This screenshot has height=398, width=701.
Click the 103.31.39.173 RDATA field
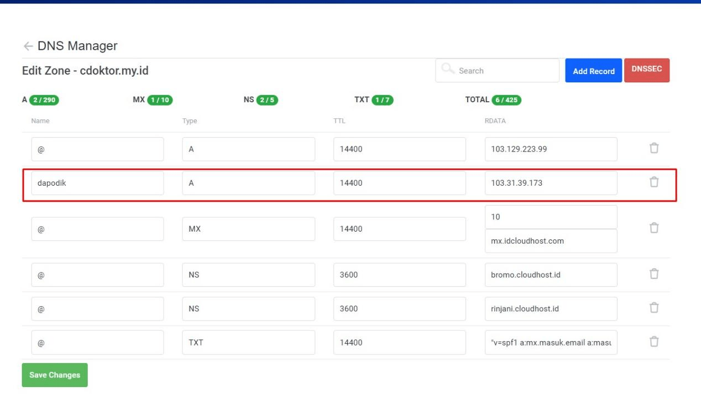point(551,183)
